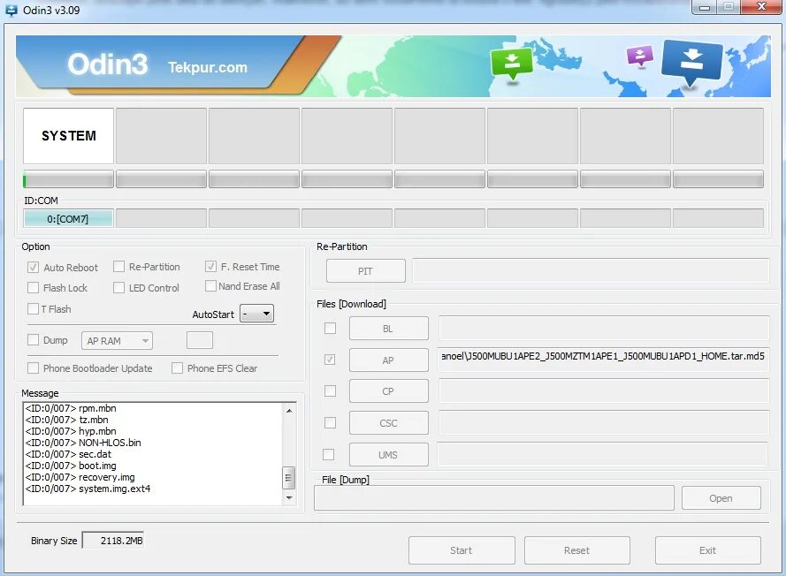Open the AutoStart dropdown
The height and width of the screenshot is (576, 786).
(256, 314)
